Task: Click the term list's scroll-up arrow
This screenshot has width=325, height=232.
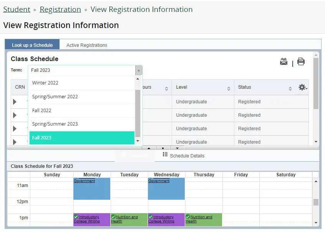Action: [x=138, y=79]
